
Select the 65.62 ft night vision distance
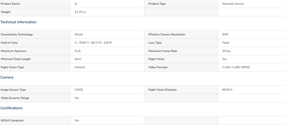(227, 90)
